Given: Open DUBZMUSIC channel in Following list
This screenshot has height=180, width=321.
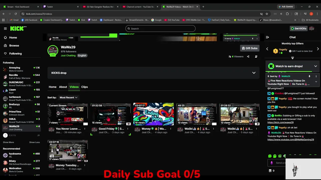Looking at the screenshot, I should [21, 84].
